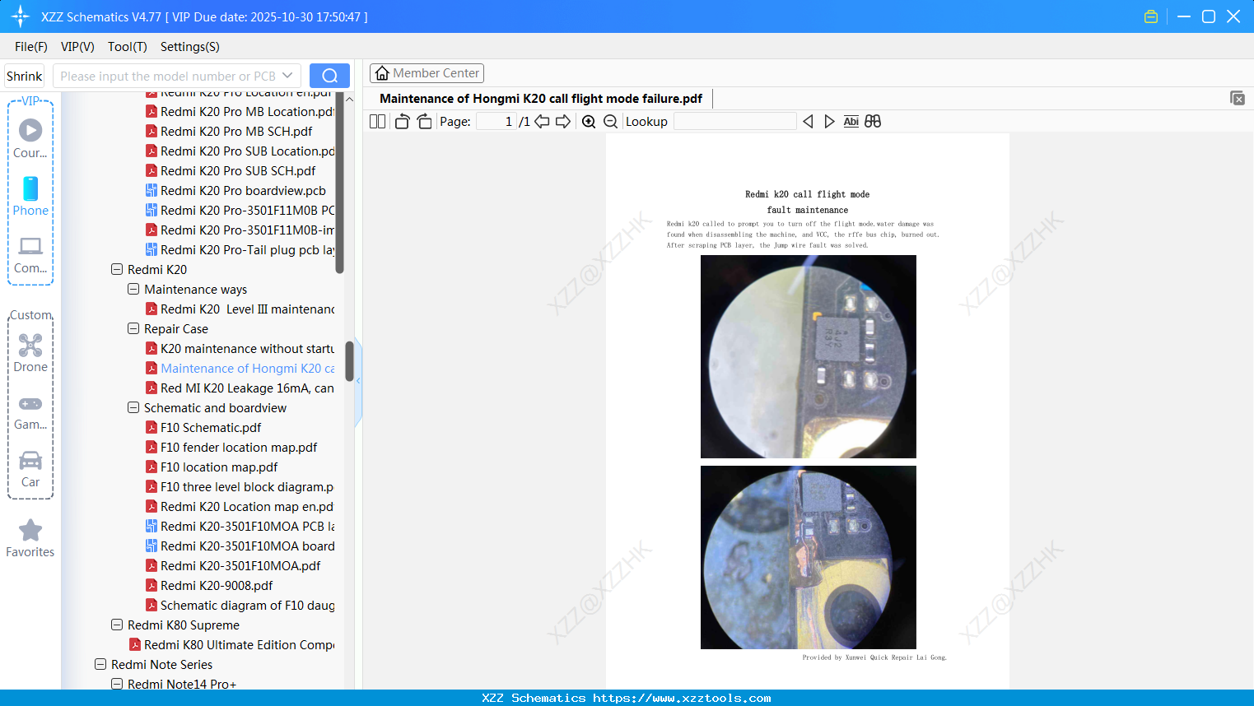Focus the Lookup text field
The height and width of the screenshot is (706, 1254).
coord(735,122)
